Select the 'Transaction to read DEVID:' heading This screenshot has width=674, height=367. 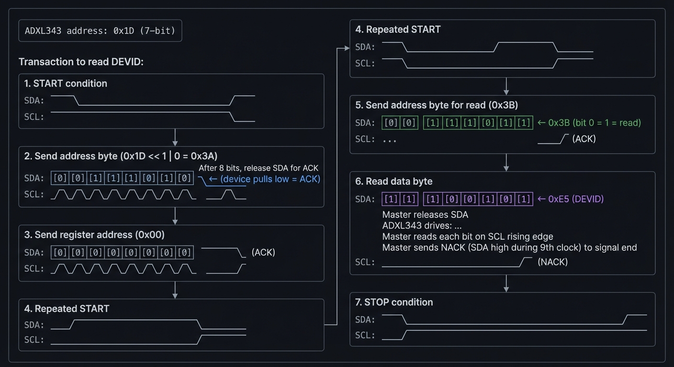[x=81, y=62]
